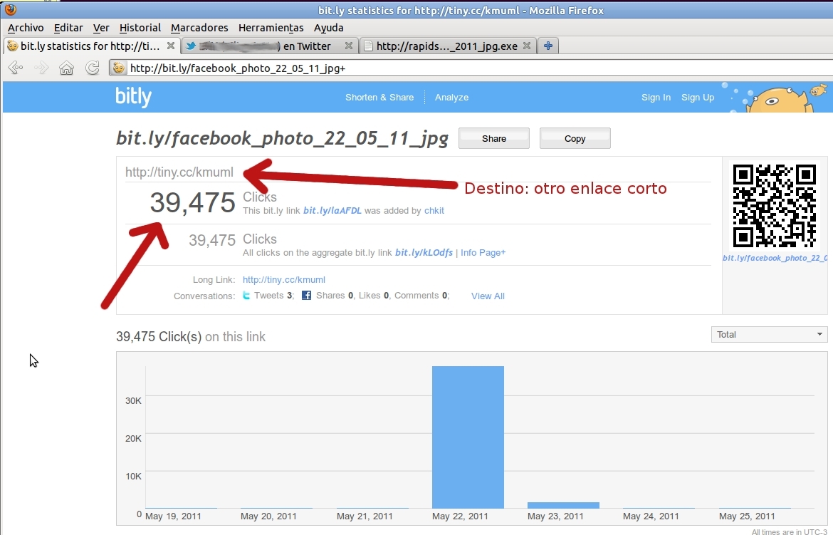The height and width of the screenshot is (535, 833).
Task: Open the browser home page icon
Action: [x=66, y=68]
